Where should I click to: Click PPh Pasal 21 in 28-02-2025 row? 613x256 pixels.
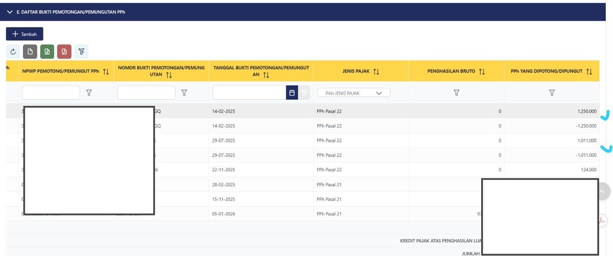tap(329, 184)
